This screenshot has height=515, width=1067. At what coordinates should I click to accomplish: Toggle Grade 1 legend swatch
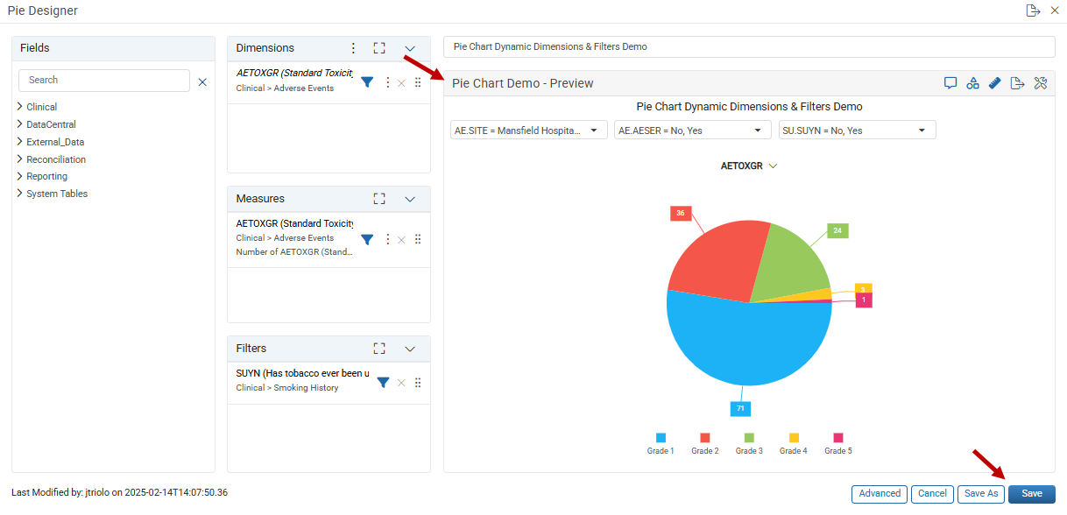(661, 437)
